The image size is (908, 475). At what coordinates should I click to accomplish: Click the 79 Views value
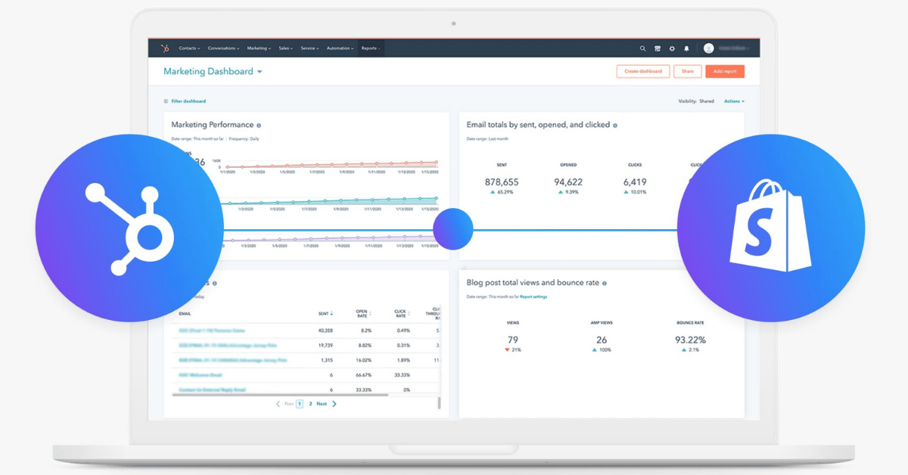513,340
